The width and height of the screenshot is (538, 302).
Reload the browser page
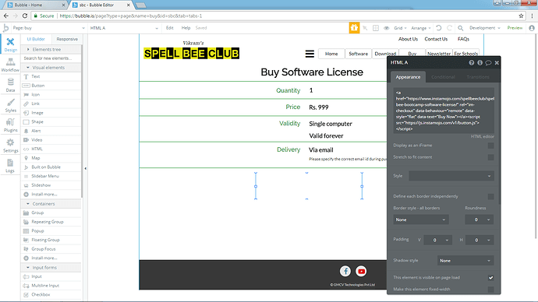click(x=25, y=16)
